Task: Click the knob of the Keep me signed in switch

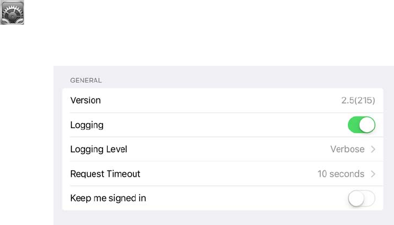Action: (x=356, y=198)
